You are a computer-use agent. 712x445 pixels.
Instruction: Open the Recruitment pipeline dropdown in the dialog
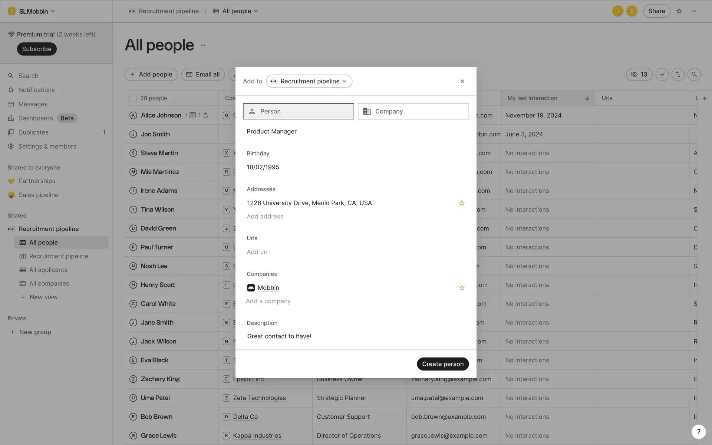point(309,81)
